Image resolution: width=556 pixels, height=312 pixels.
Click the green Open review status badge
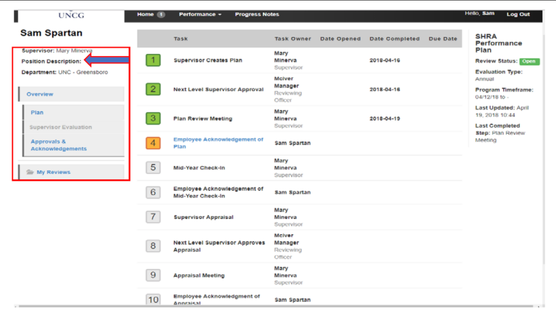point(529,61)
